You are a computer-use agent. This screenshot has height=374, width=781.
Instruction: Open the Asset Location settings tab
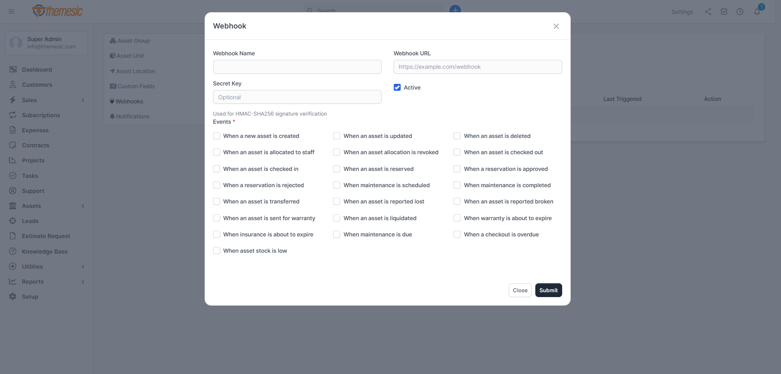coord(135,71)
